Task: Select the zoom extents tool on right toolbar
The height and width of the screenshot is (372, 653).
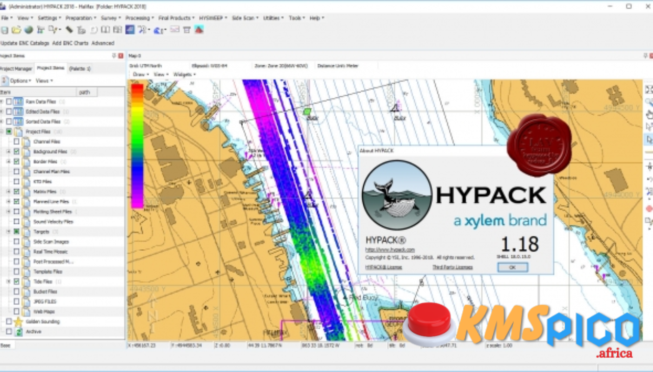Action: pyautogui.click(x=649, y=90)
